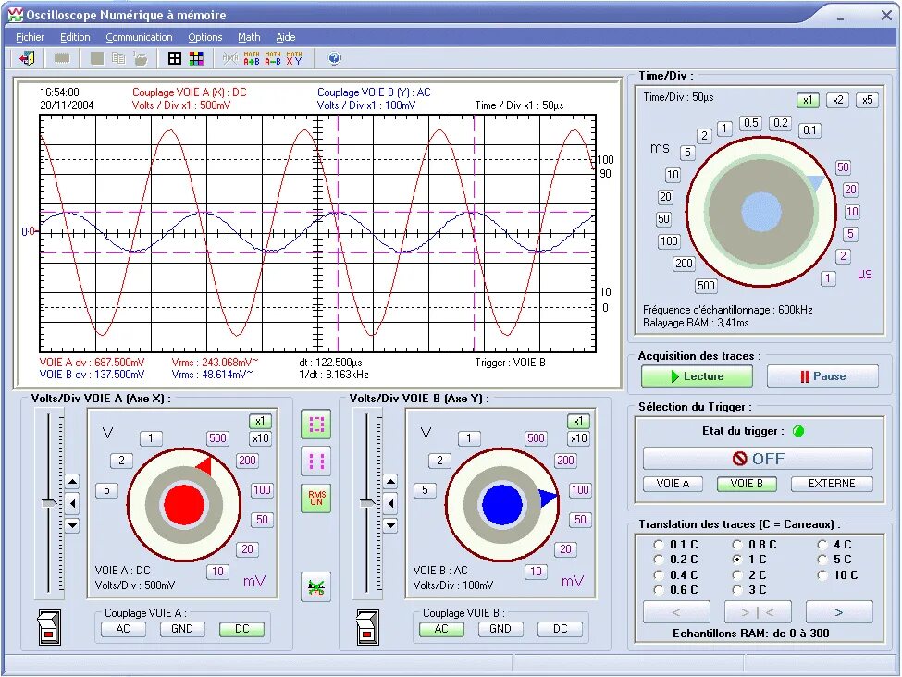Image resolution: width=902 pixels, height=677 pixels.
Task: Select the 4 C translation radio
Action: [822, 544]
